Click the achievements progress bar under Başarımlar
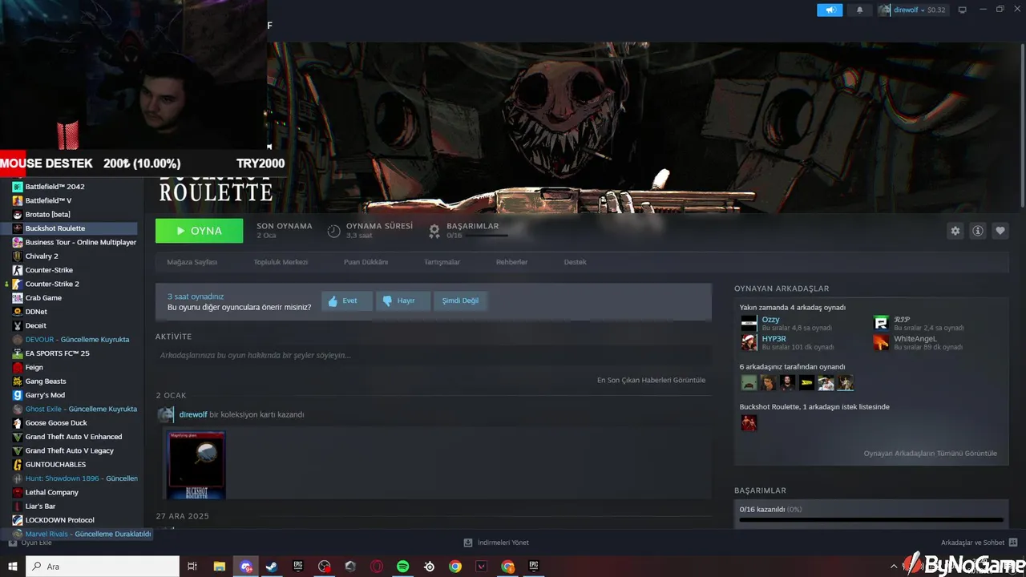Screen dimensions: 1026x577 [x=871, y=520]
